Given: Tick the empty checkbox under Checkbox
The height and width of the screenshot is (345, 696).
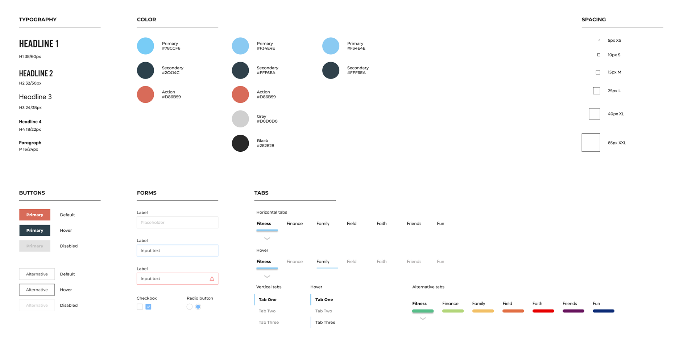Looking at the screenshot, I should (140, 307).
